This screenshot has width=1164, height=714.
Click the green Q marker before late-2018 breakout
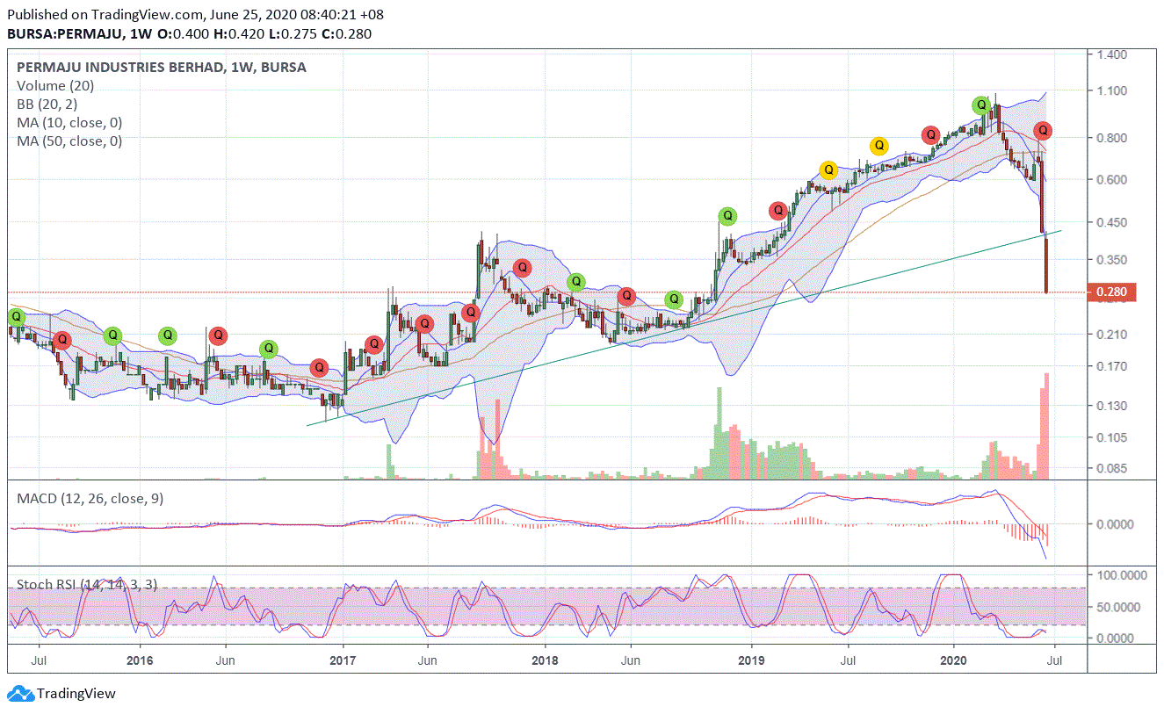[x=674, y=299]
